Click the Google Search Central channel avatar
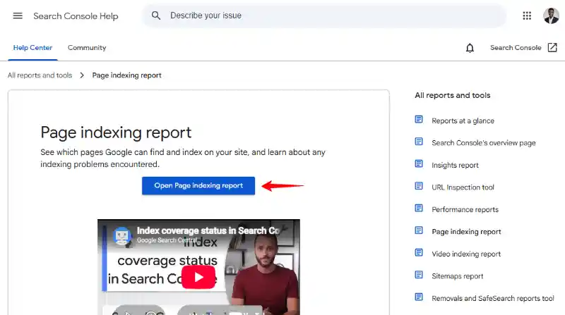 pos(122,236)
